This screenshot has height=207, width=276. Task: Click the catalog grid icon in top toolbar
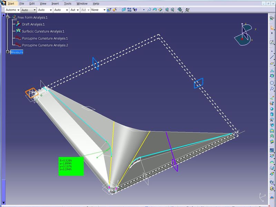point(129,10)
